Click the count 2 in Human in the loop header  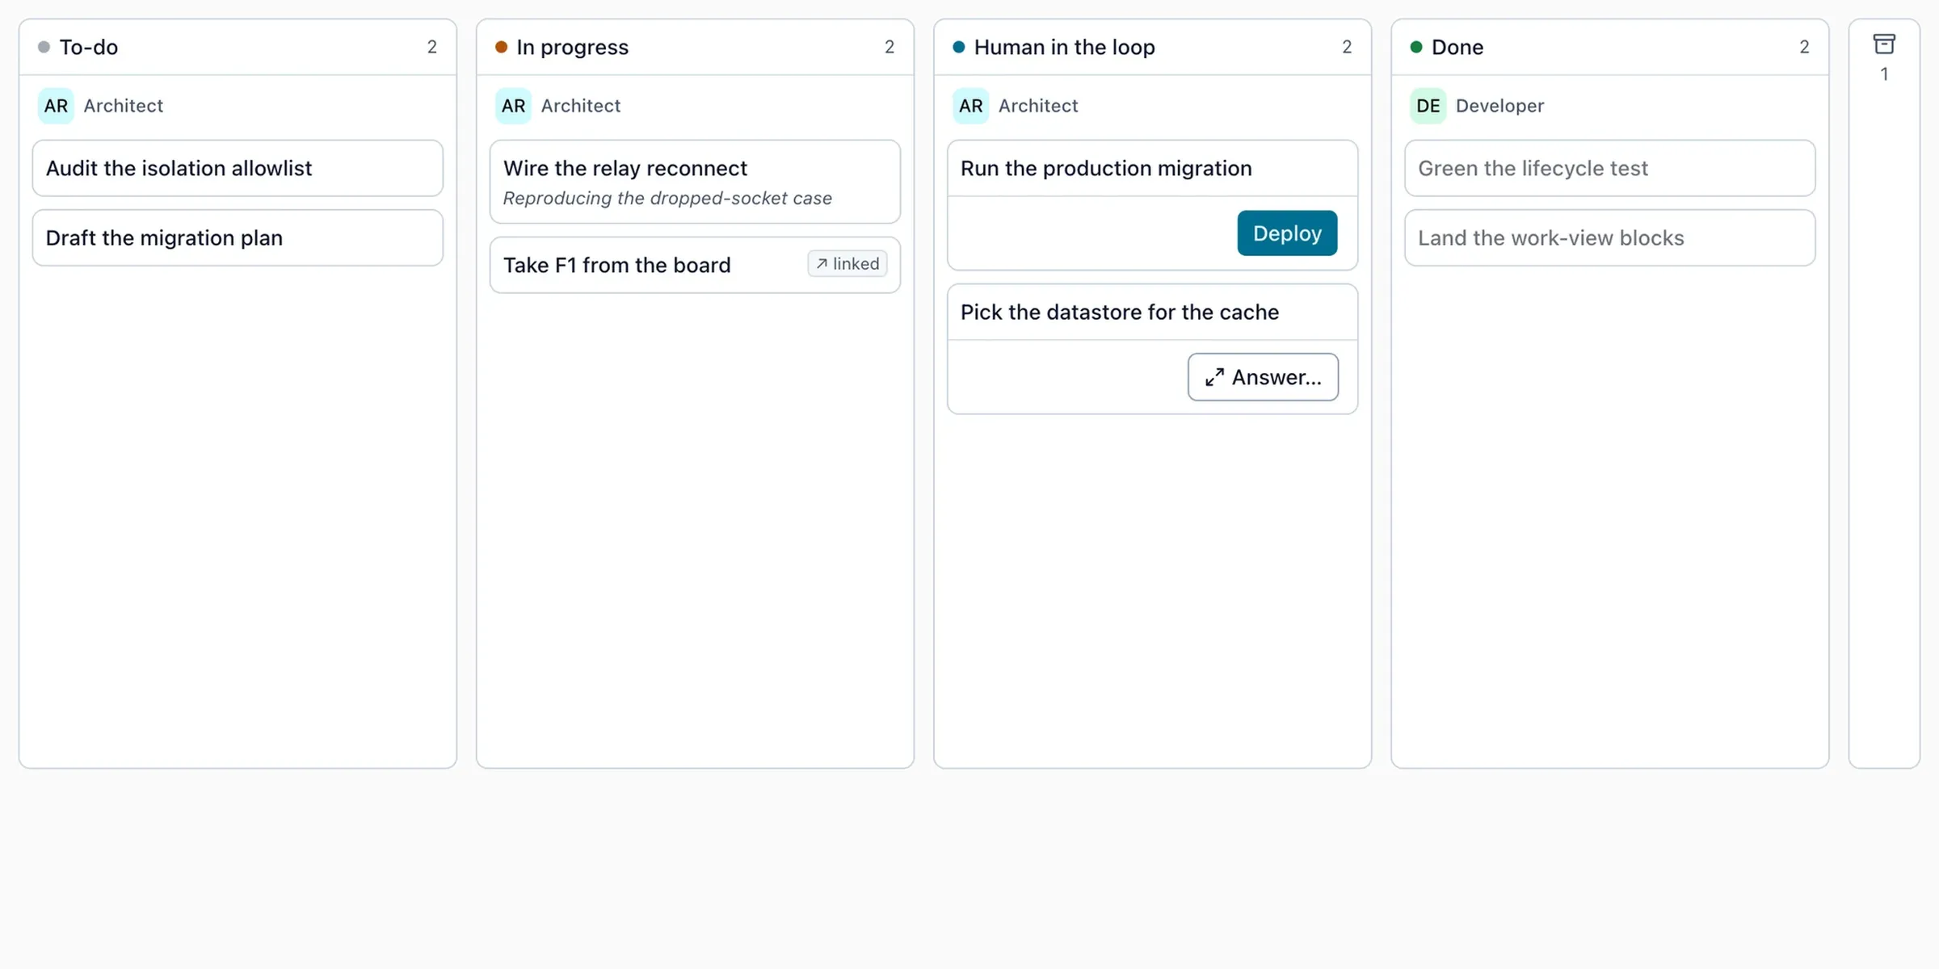pos(1347,47)
